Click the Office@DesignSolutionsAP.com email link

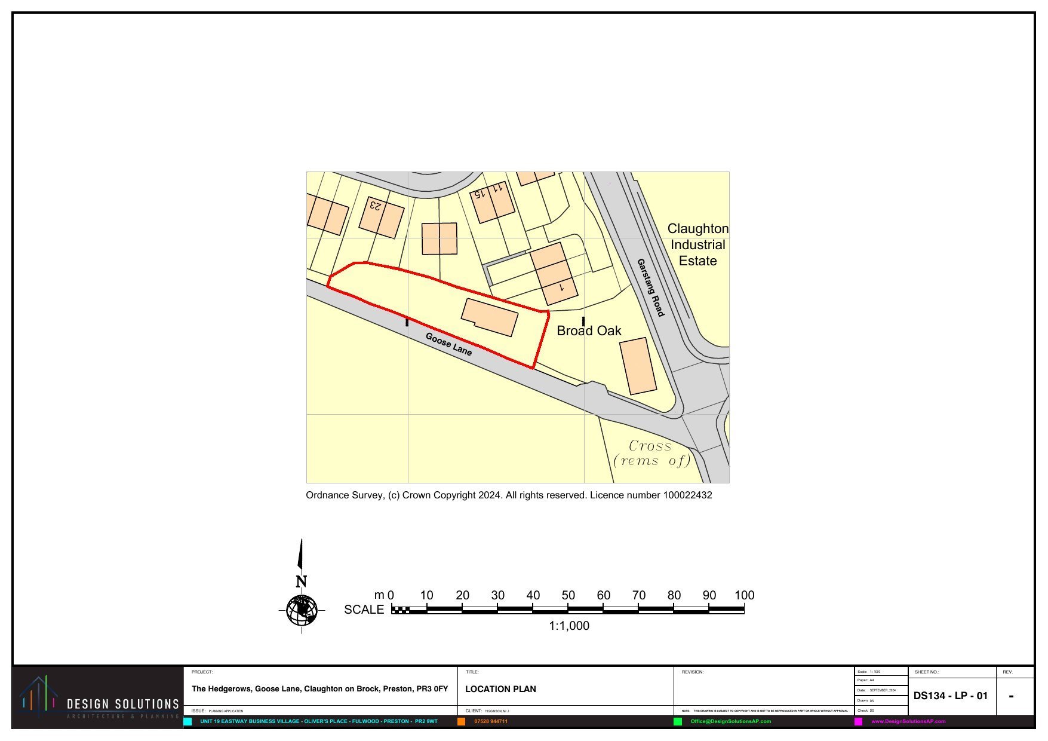[x=730, y=721]
